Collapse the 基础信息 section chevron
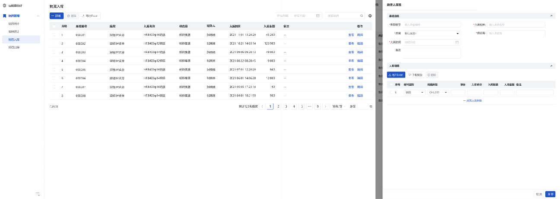The image size is (560, 199). (551, 16)
